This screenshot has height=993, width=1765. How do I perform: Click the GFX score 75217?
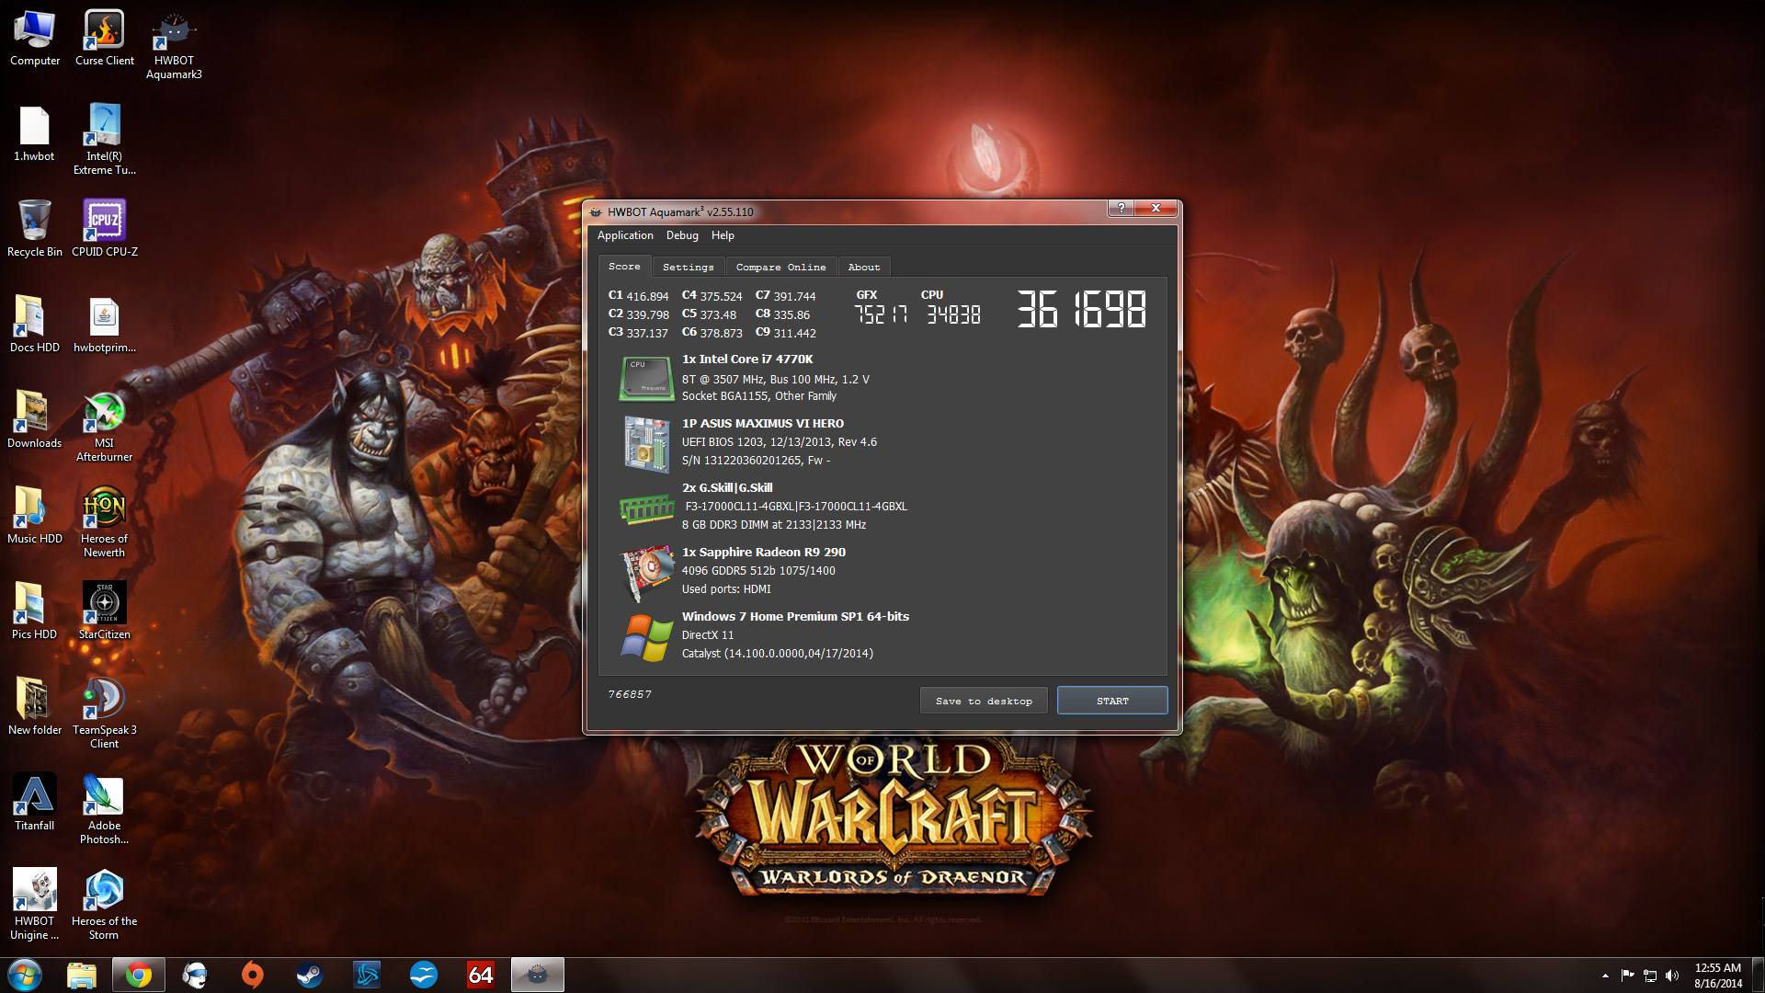pyautogui.click(x=881, y=314)
